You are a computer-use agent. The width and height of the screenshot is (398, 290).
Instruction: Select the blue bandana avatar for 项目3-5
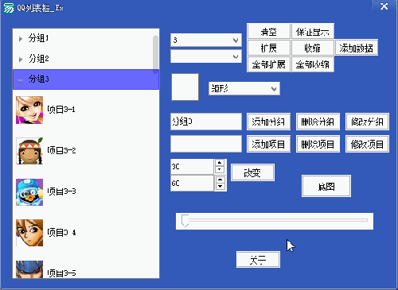click(29, 269)
